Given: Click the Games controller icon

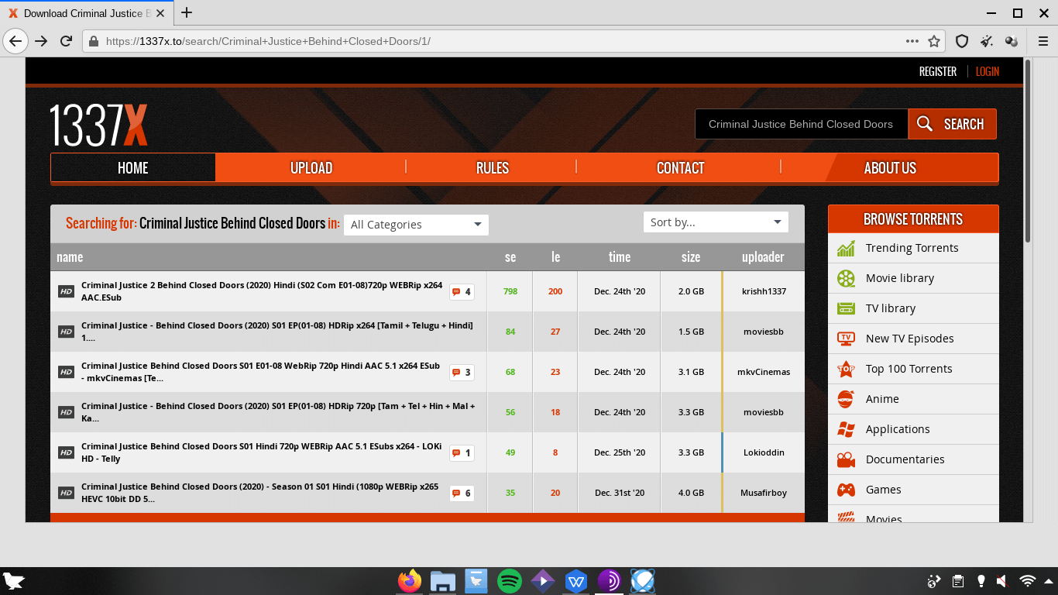Looking at the screenshot, I should coord(846,490).
